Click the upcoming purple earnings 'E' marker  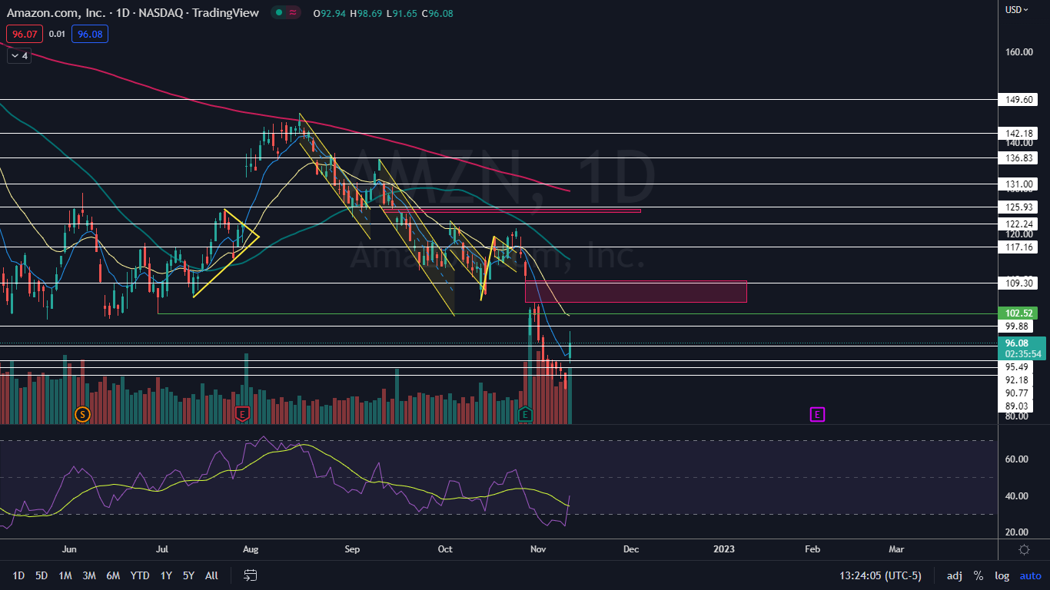pyautogui.click(x=817, y=415)
